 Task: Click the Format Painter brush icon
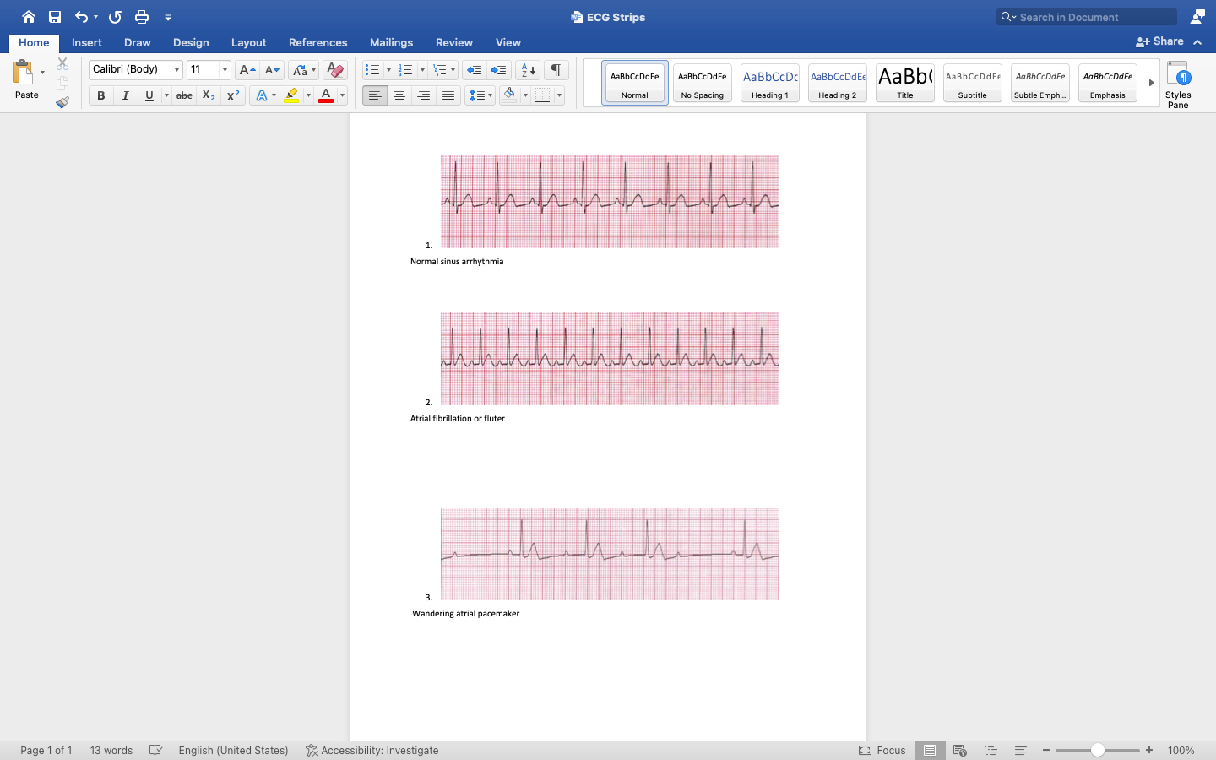coord(62,102)
